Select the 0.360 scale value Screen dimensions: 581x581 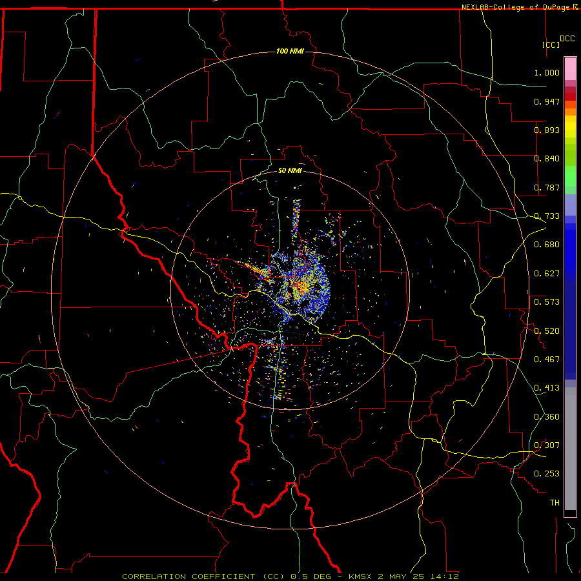(x=547, y=417)
